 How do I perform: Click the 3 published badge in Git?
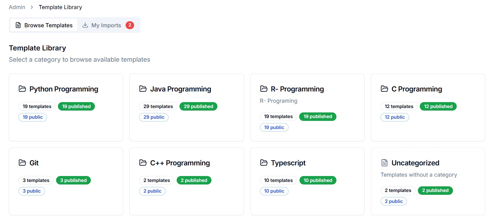73,180
